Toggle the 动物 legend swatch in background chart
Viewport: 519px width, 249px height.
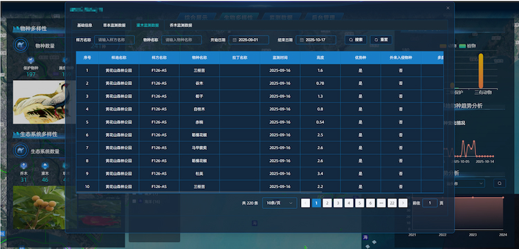[443, 46]
